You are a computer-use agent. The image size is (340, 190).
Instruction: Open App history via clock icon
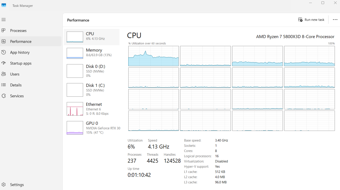4,52
